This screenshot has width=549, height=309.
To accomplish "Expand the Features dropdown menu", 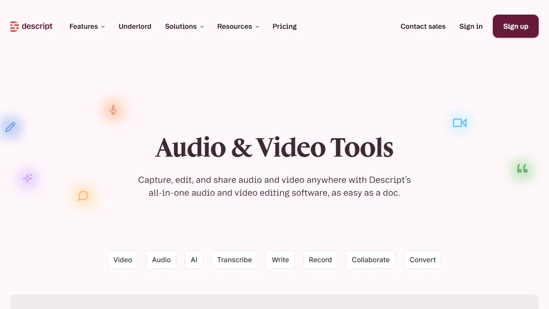I will 87,26.
